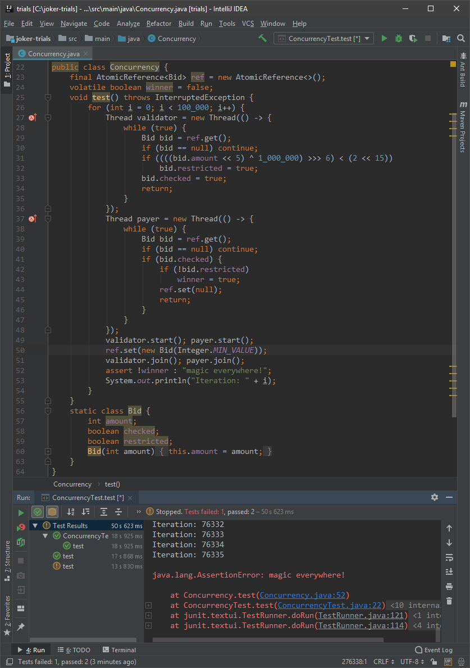Build project with the green hammer icon
This screenshot has width=470, height=668.
pos(262,38)
